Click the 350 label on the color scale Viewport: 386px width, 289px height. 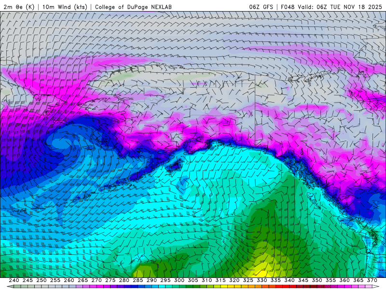click(x=317, y=280)
